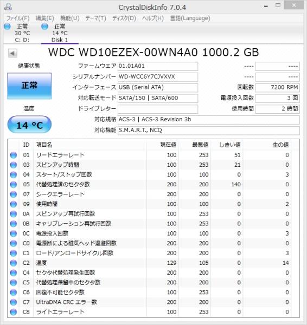The image size is (307, 325).
Task: Open the ヘルプ(H) menu
Action: 153,18
